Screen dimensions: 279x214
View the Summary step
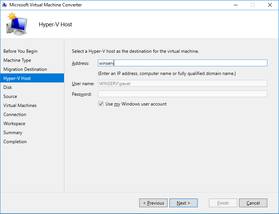(x=13, y=133)
